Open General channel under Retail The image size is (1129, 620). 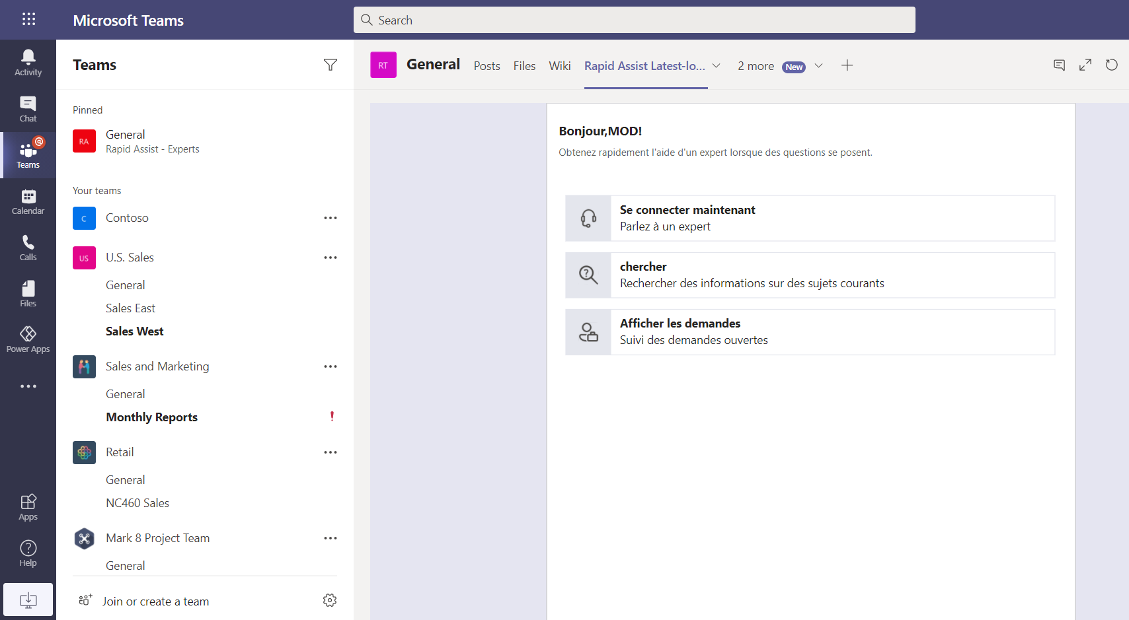[125, 480]
